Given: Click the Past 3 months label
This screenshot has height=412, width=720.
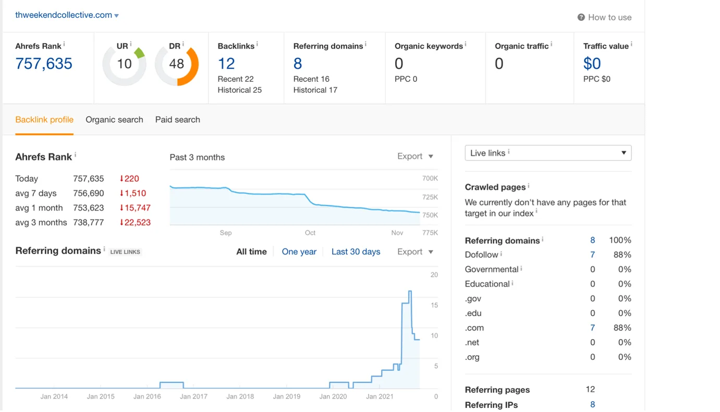Looking at the screenshot, I should [197, 157].
